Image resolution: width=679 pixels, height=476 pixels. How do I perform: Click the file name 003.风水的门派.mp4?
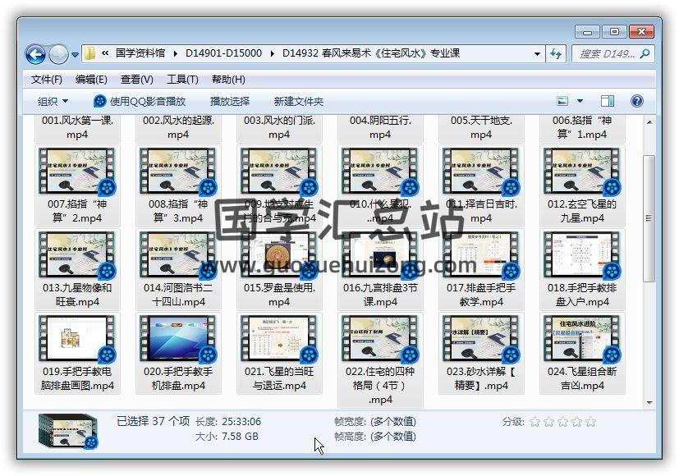pos(279,127)
